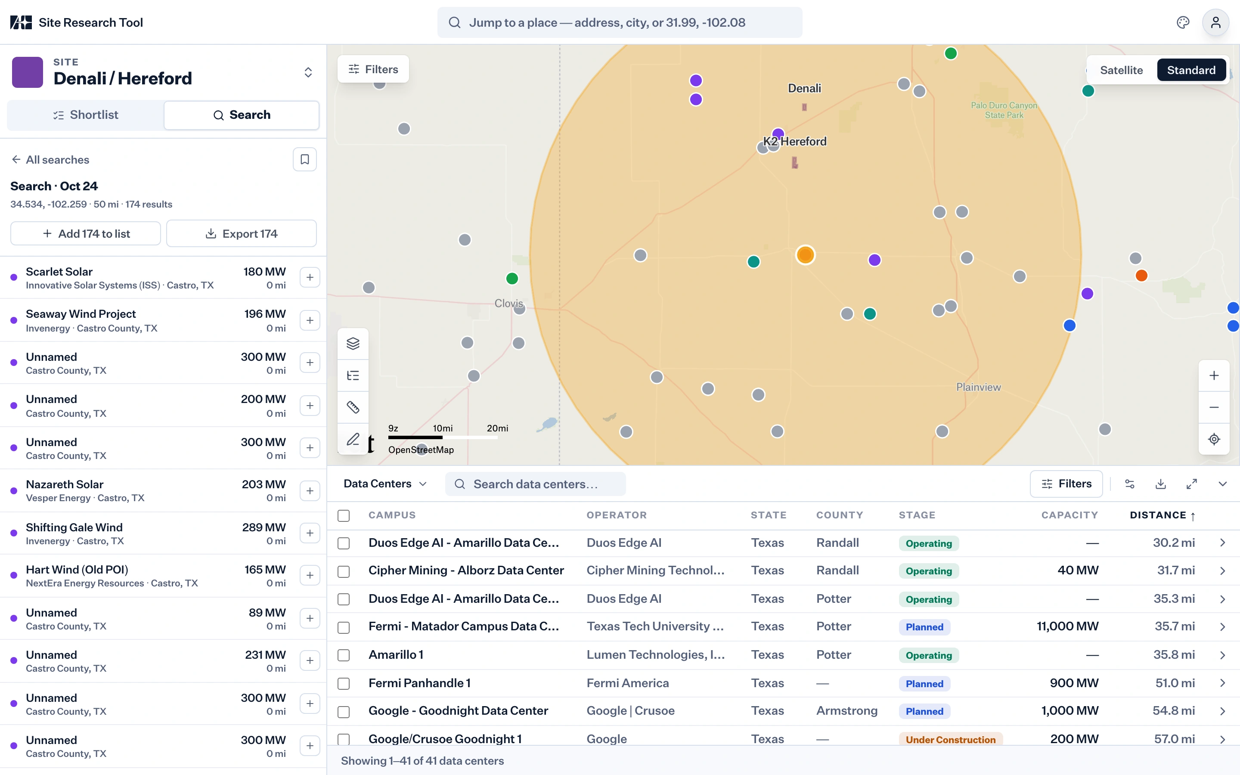This screenshot has height=775, width=1240.
Task: Bookmark this search with the bookmark icon
Action: [x=304, y=159]
